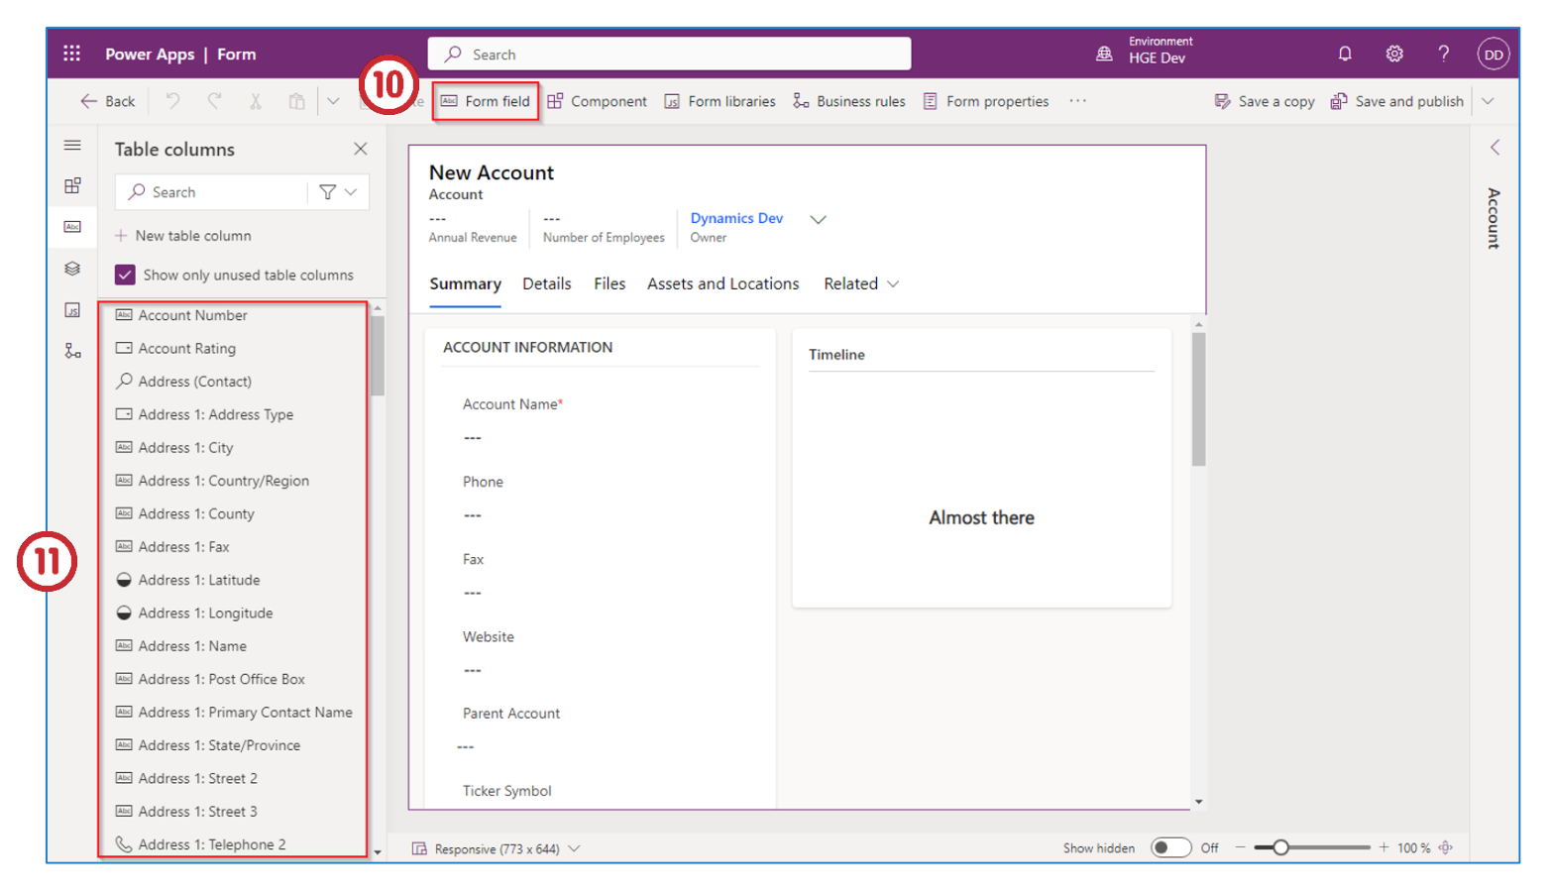Click the fit to width icon beside zoom
1550x892 pixels.
click(1446, 847)
